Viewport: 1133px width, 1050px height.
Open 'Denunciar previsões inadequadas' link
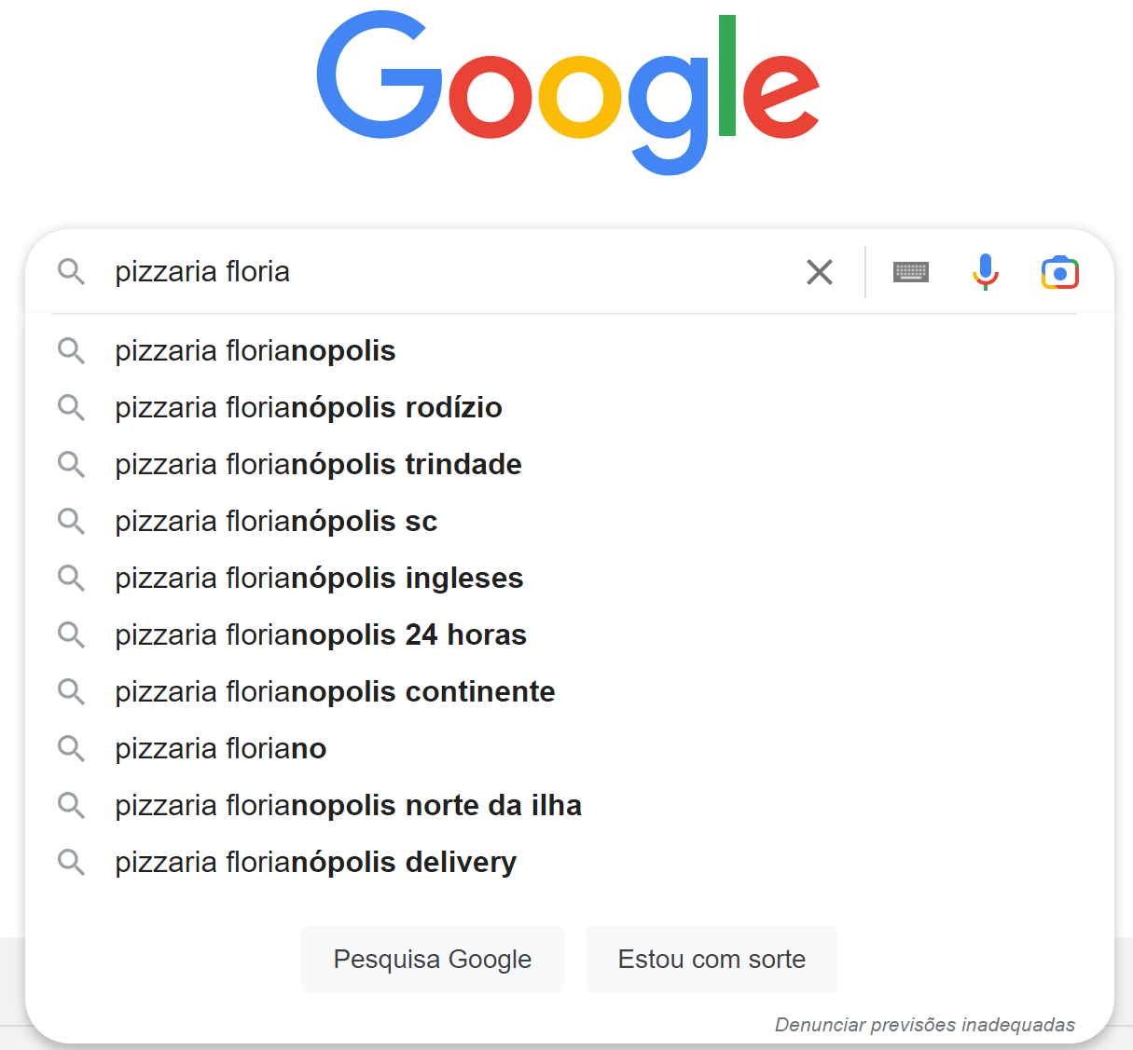pos(925,1023)
